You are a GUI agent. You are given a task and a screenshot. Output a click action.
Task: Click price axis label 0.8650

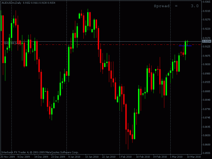coord(207,135)
